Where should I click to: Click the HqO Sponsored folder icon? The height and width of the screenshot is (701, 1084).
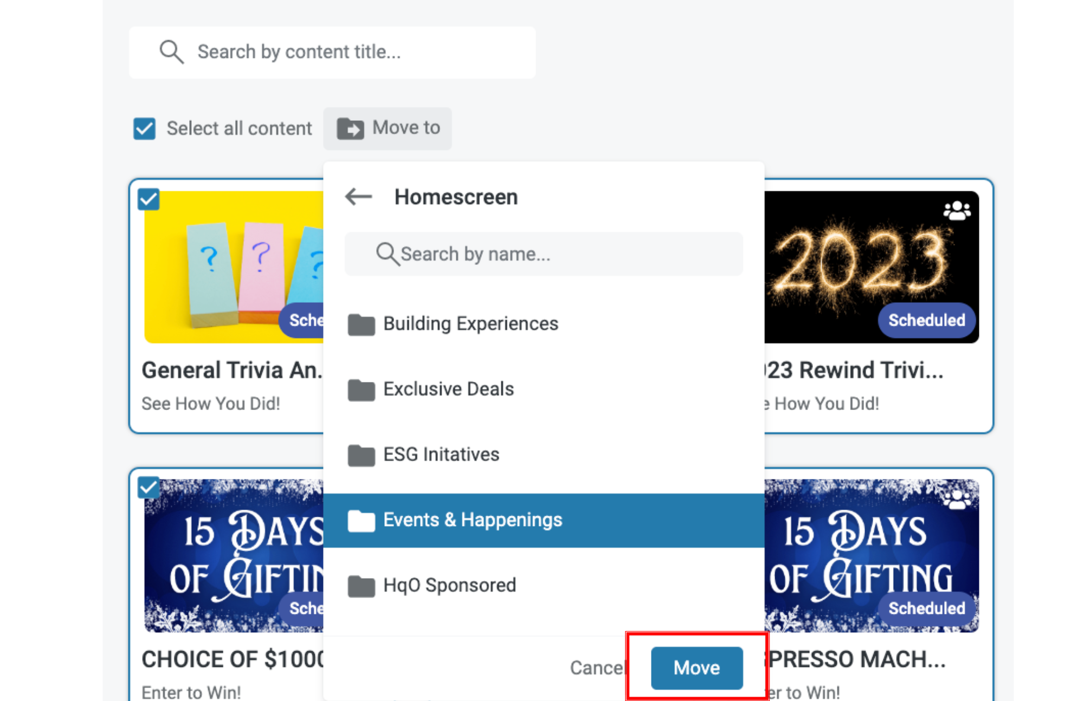click(x=361, y=586)
